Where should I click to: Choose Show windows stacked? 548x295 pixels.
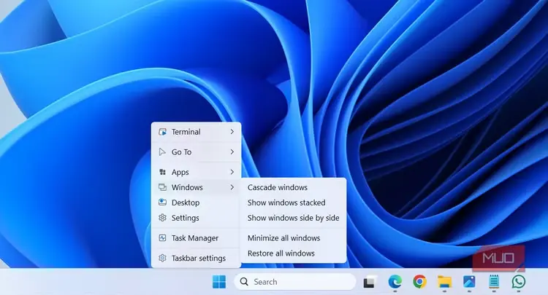(x=294, y=202)
